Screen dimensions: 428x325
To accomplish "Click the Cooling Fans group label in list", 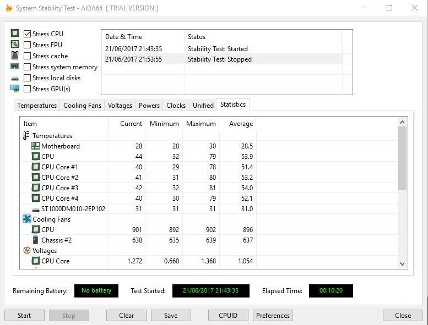I will point(51,219).
